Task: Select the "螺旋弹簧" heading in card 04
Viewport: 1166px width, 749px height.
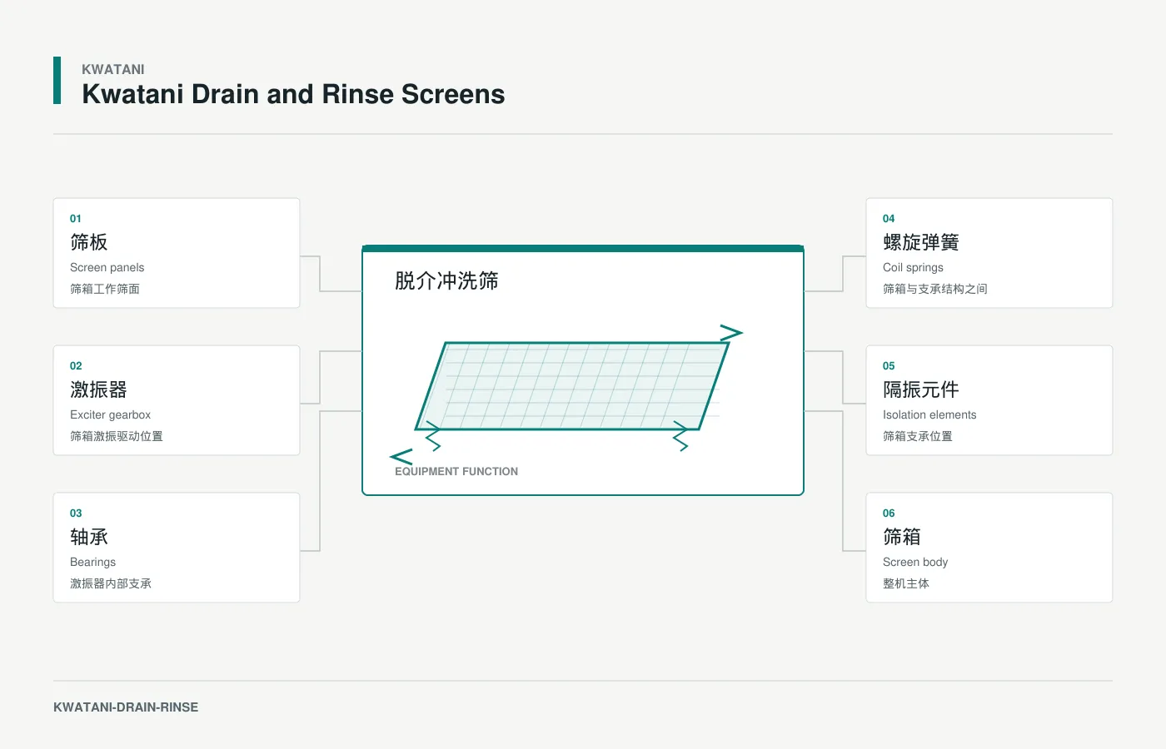Action: coord(921,242)
